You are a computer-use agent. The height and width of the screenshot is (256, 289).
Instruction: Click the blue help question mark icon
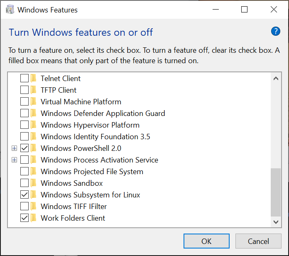(276, 31)
